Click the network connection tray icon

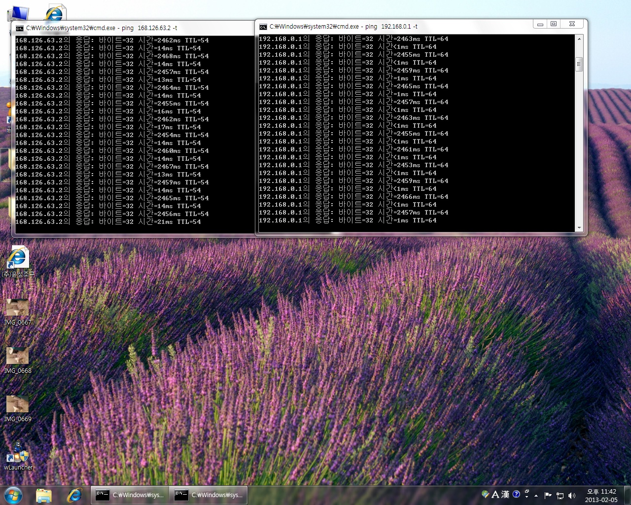pyautogui.click(x=560, y=496)
